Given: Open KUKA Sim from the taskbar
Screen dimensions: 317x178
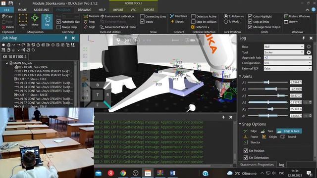Looking at the screenshot, I should (x=148, y=173).
